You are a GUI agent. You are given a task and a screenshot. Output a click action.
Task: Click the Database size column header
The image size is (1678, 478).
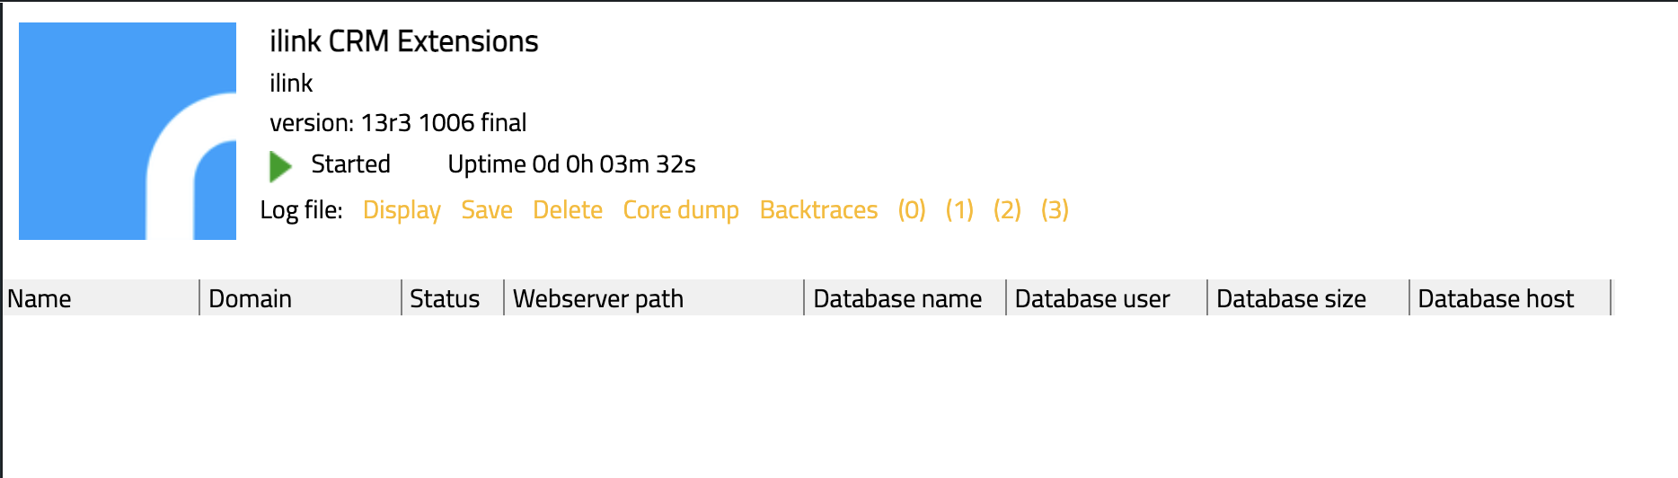[1291, 298]
